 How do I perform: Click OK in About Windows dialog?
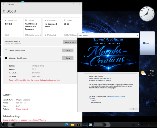pyautogui.click(x=133, y=109)
